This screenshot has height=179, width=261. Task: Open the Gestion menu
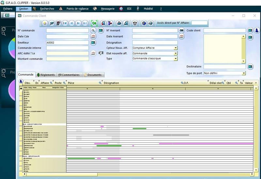point(23,9)
